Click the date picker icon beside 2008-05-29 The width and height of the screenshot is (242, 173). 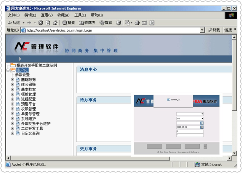(202, 127)
